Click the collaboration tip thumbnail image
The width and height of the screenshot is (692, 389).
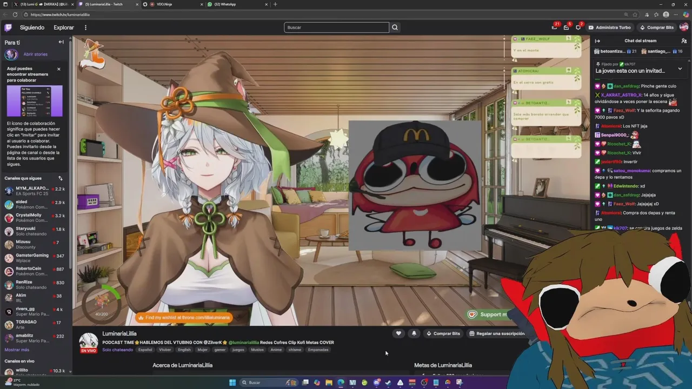pos(35,101)
